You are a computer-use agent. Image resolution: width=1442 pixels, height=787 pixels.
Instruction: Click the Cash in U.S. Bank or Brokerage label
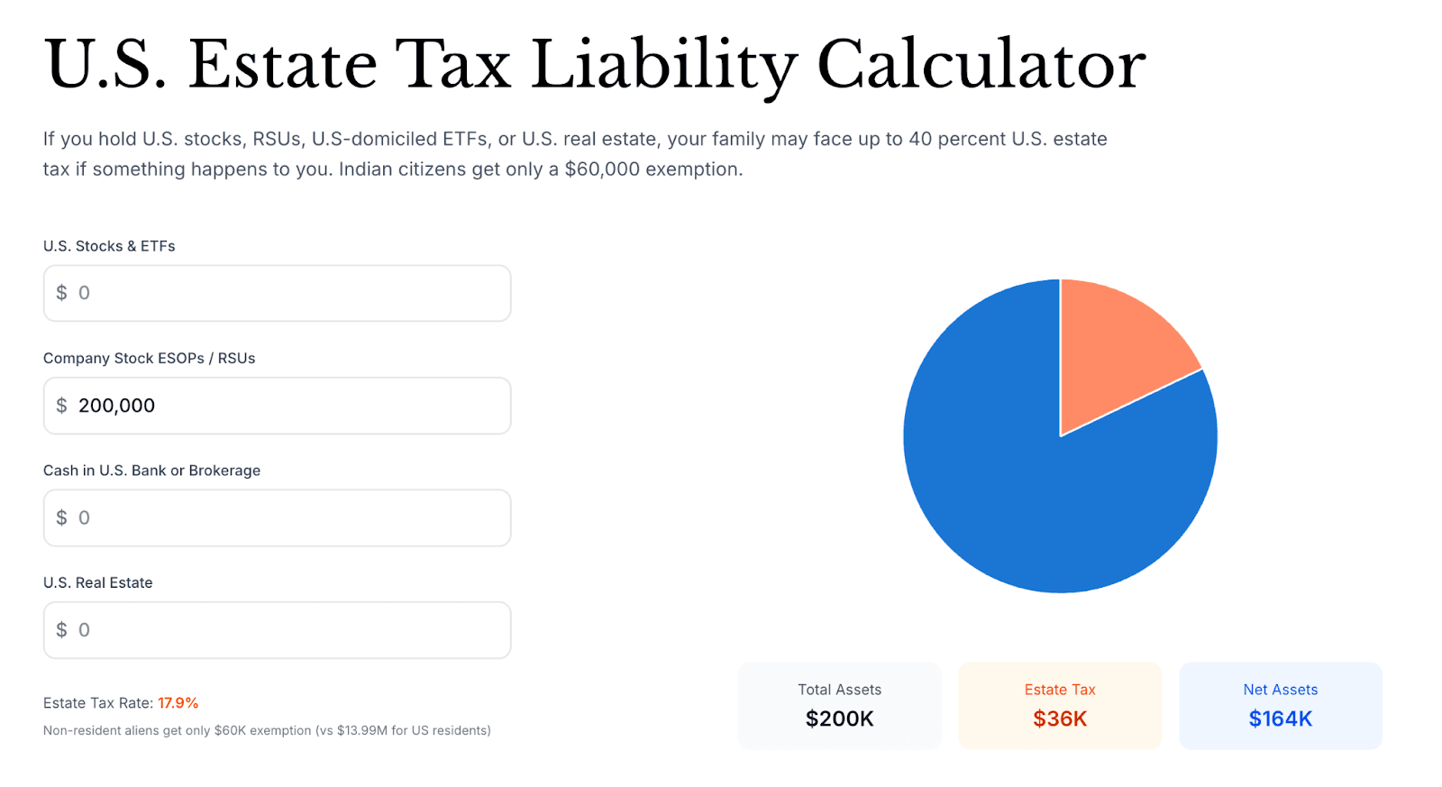[x=151, y=471]
